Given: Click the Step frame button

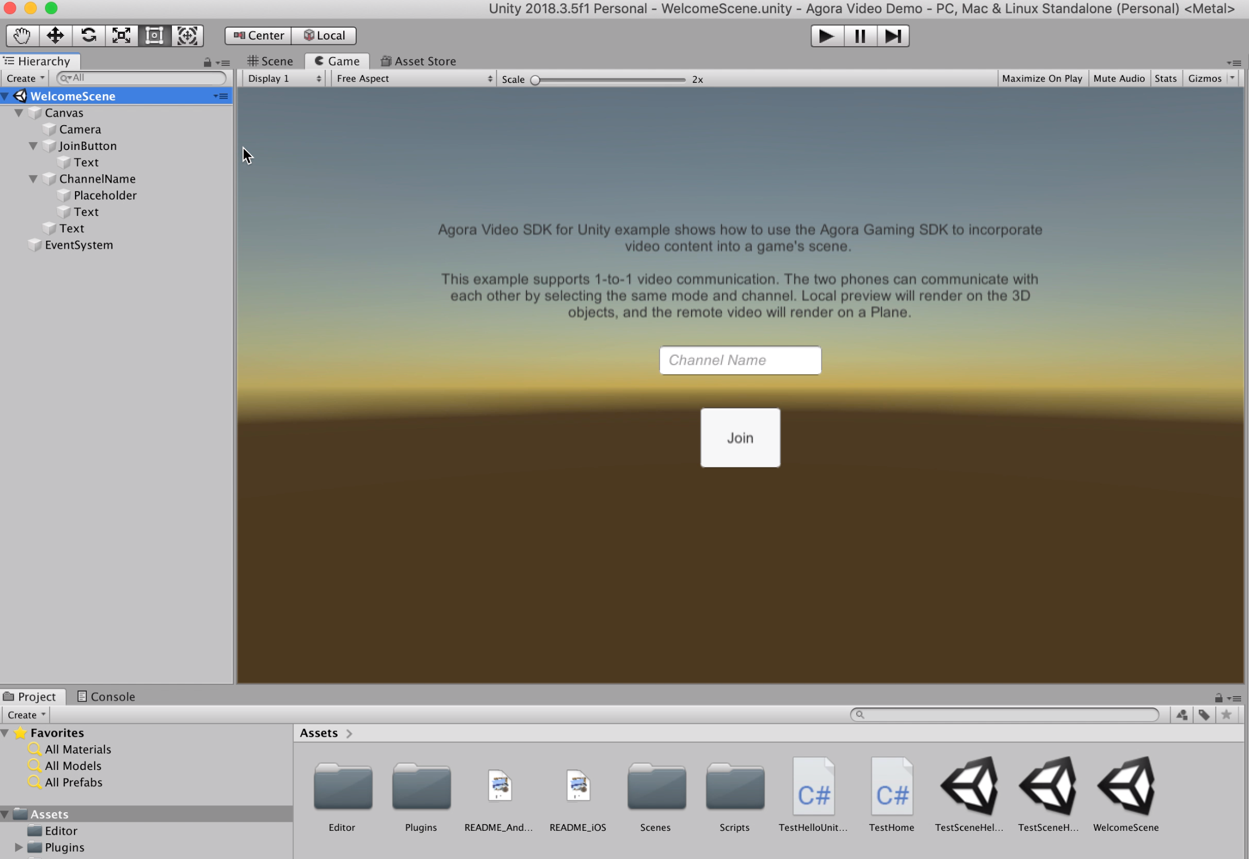Looking at the screenshot, I should click(893, 36).
